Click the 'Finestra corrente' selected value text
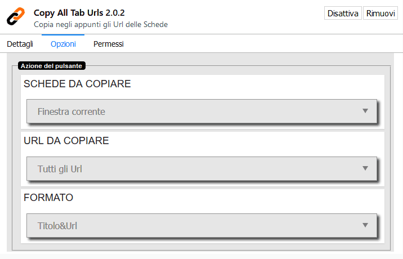The height and width of the screenshot is (259, 403). [x=71, y=111]
